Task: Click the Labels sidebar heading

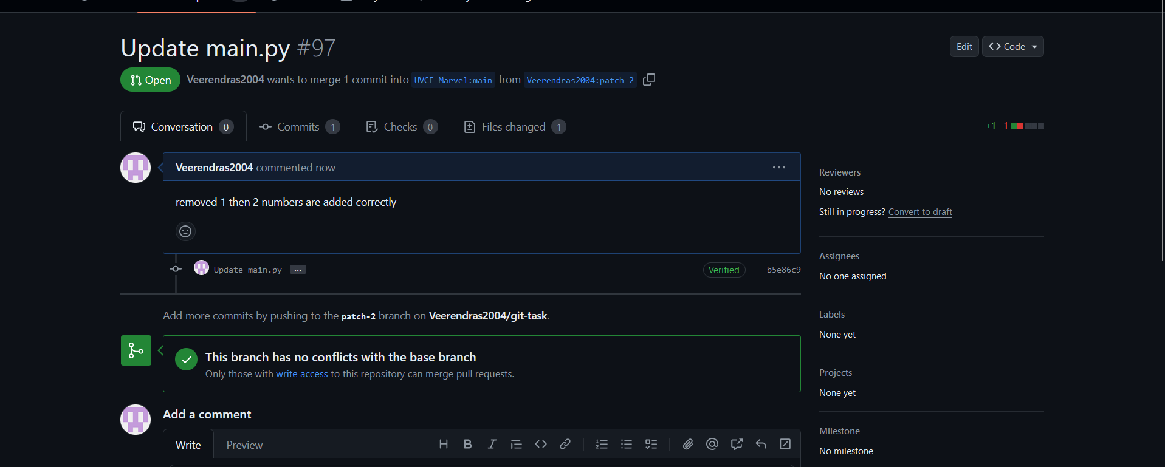Action: point(832,315)
